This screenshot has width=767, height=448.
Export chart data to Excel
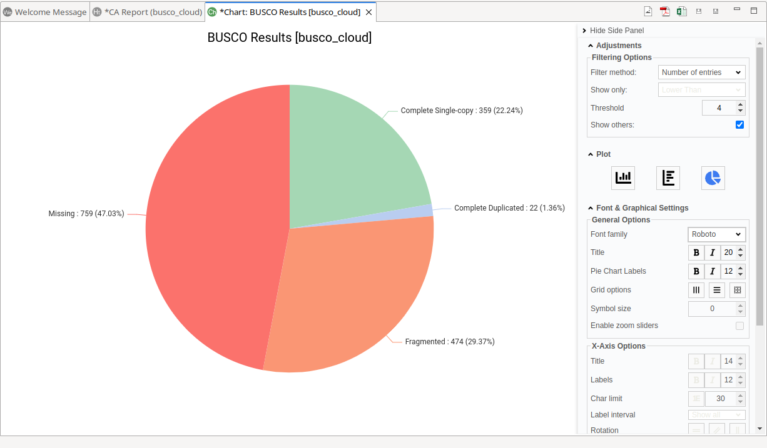pyautogui.click(x=681, y=11)
